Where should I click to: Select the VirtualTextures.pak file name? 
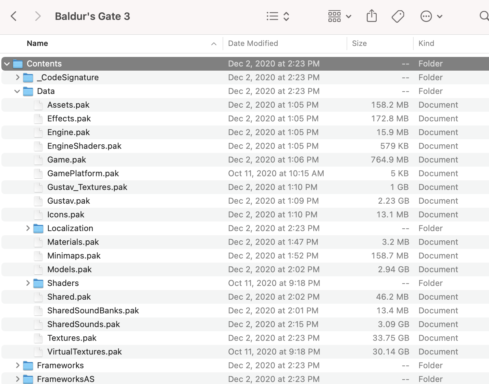coord(85,352)
